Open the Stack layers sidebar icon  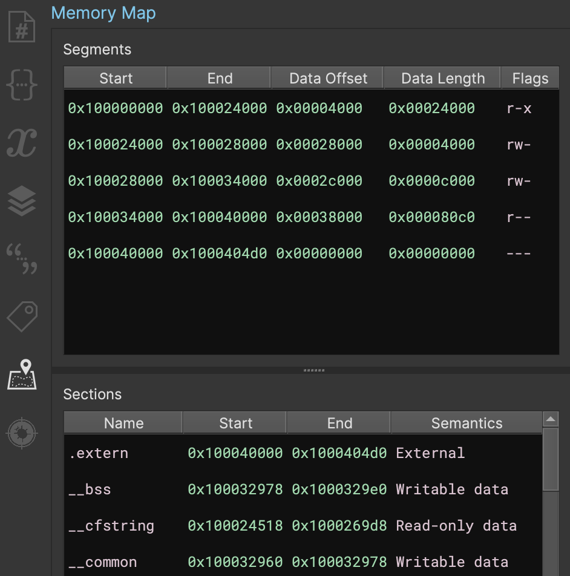[x=22, y=201]
